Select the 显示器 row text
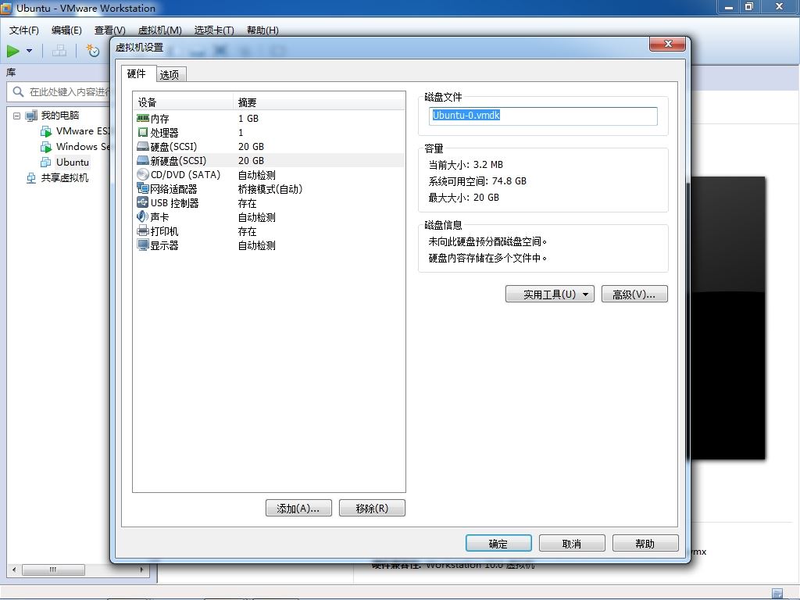 tap(164, 245)
